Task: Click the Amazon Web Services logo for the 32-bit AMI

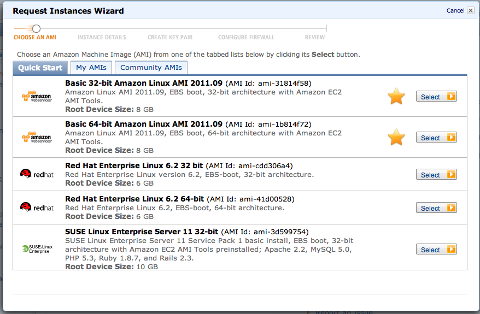Action: pyautogui.click(x=37, y=96)
